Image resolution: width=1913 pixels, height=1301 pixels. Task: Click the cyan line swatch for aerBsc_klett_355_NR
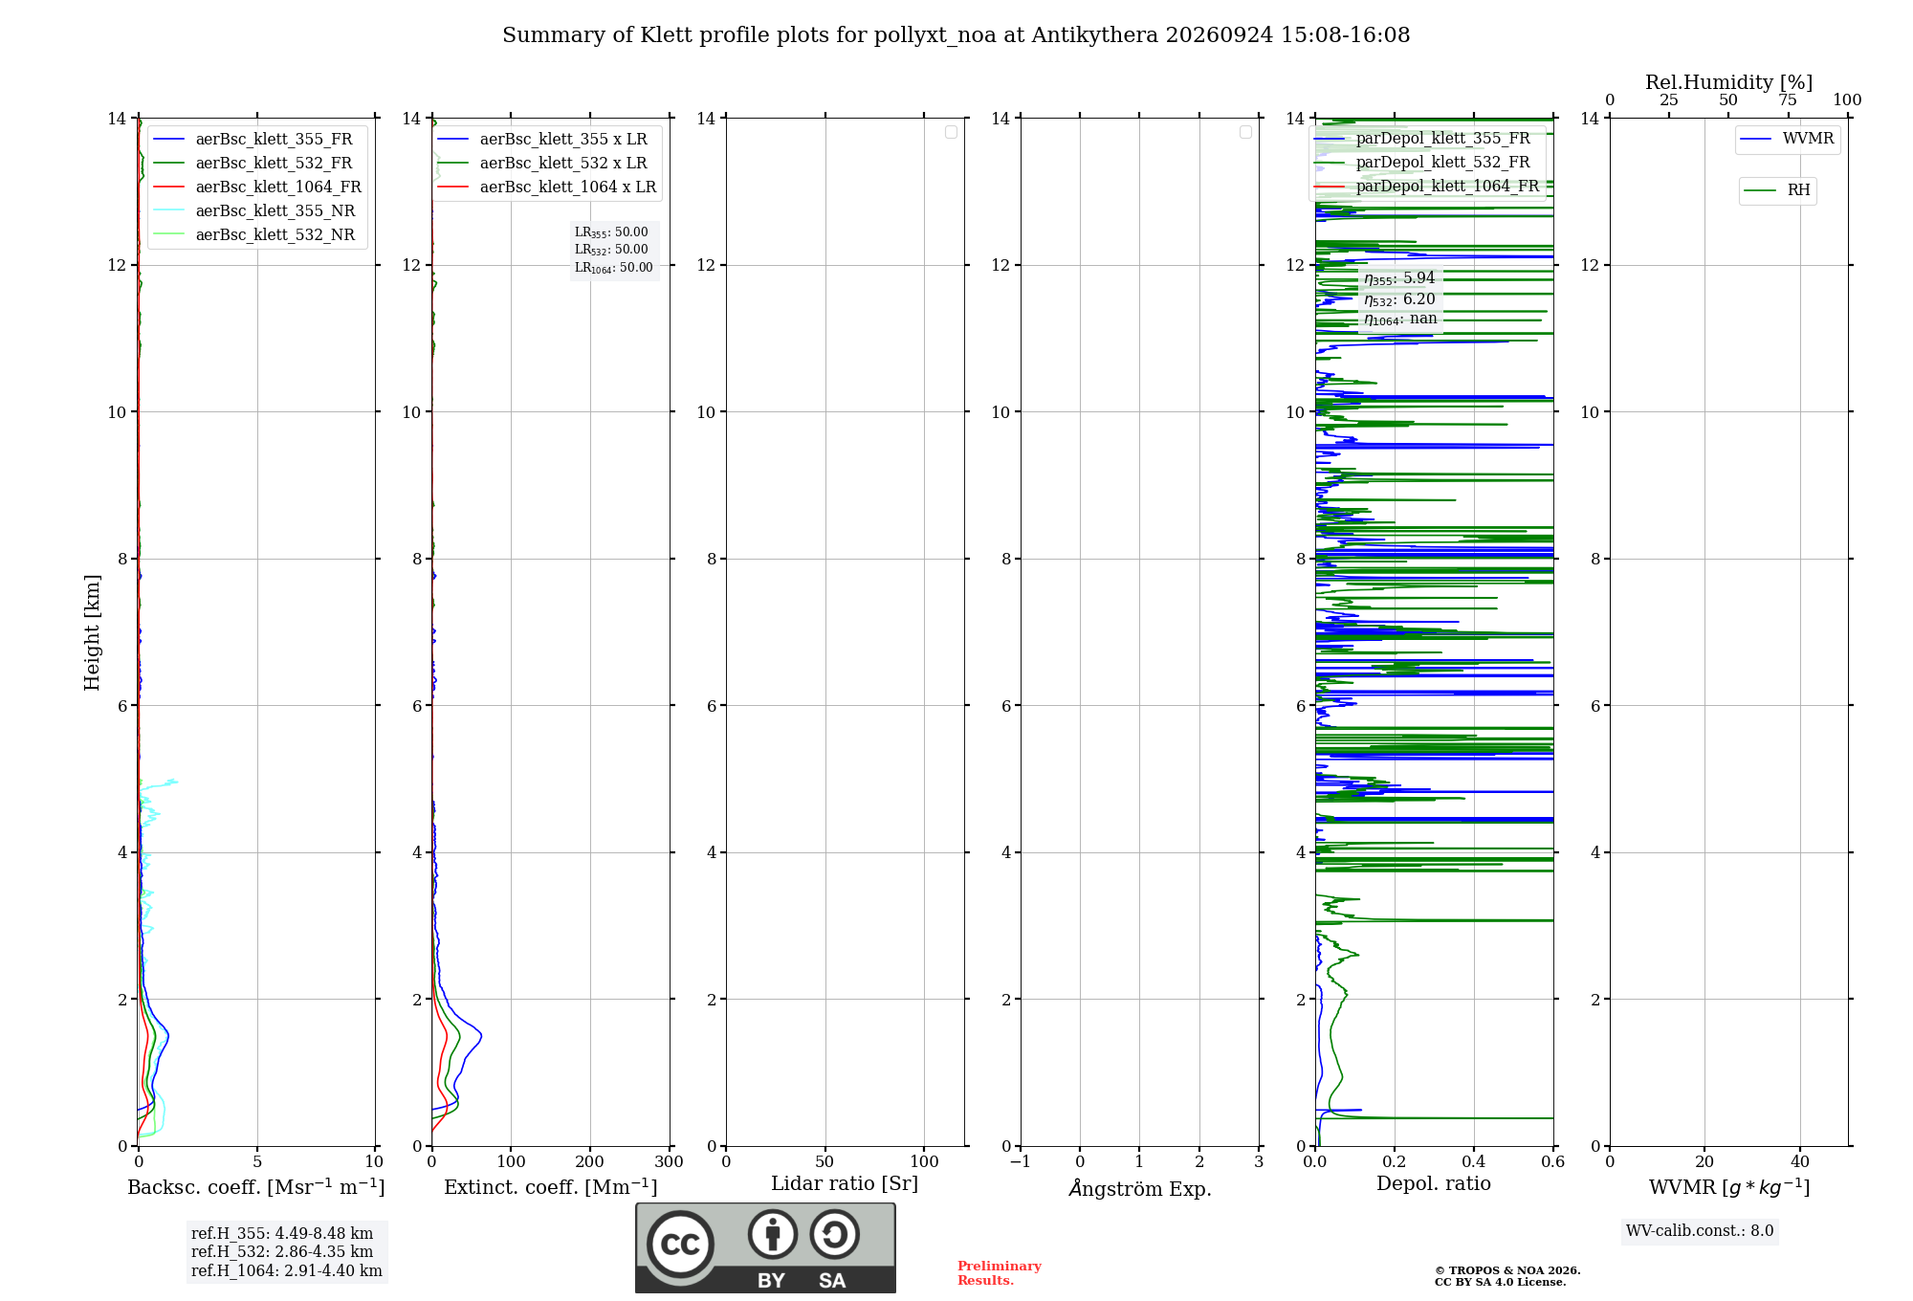point(168,211)
